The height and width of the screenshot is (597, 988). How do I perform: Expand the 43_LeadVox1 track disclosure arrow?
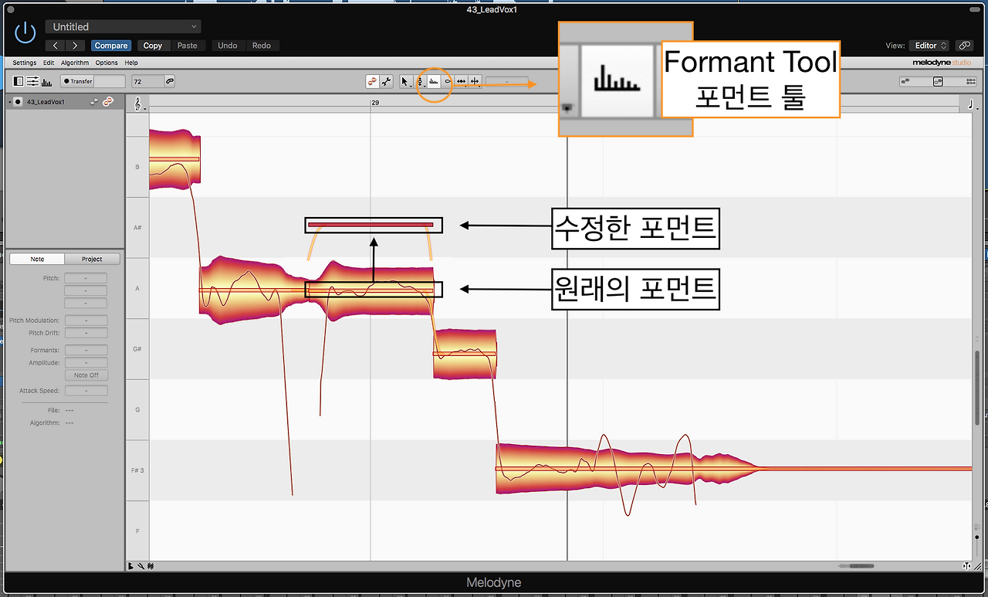(x=9, y=102)
